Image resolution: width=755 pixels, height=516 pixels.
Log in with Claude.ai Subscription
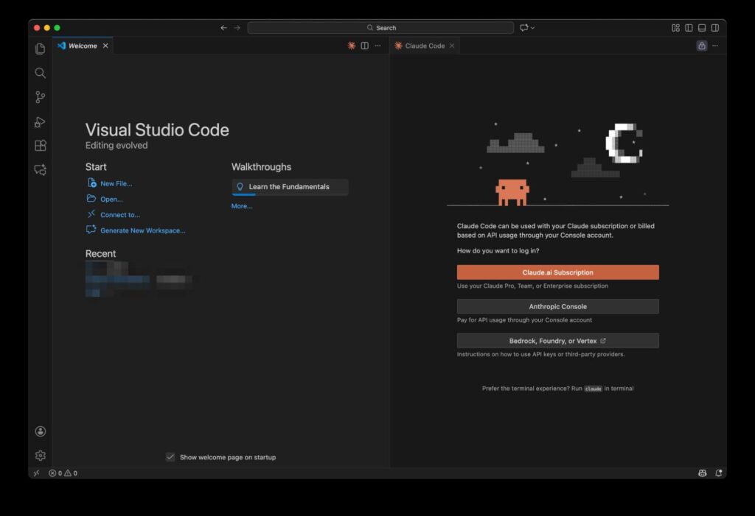557,272
